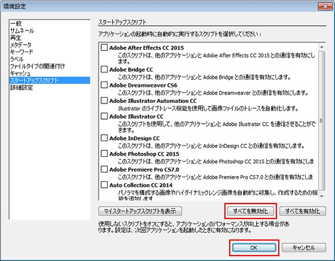
Task: Click the script list scroll-up arrow
Action: [322, 47]
